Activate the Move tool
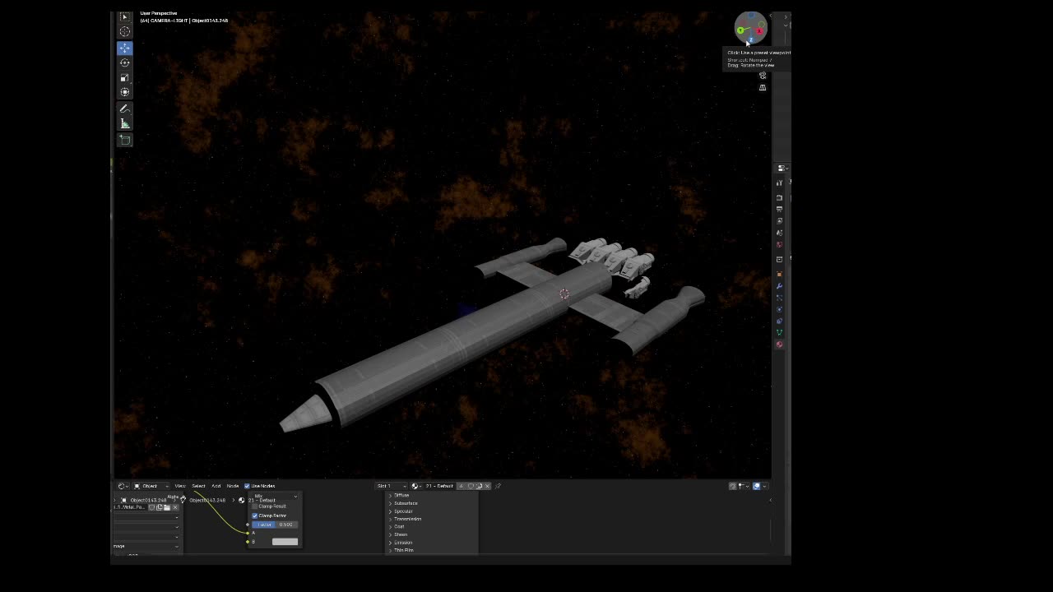Image resolution: width=1053 pixels, height=592 pixels. [125, 48]
